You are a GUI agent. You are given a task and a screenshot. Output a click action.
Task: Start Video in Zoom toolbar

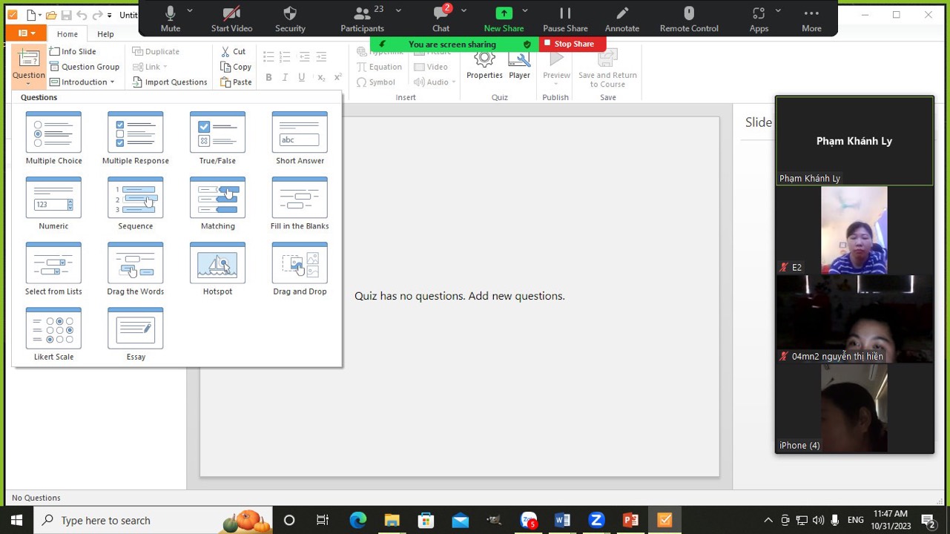[x=231, y=19]
